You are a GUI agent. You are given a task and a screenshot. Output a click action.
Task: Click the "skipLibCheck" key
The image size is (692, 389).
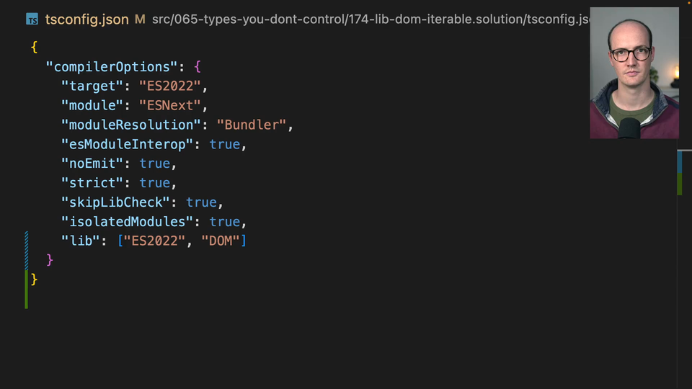pos(115,202)
